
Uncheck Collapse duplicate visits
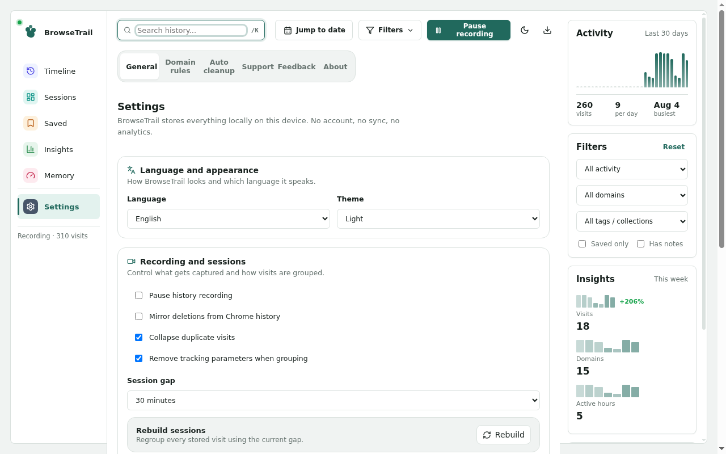(x=138, y=337)
